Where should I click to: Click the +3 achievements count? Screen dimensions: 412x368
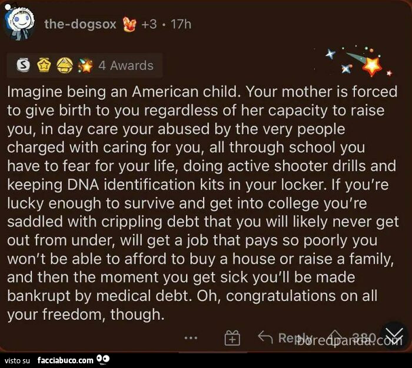pos(149,25)
